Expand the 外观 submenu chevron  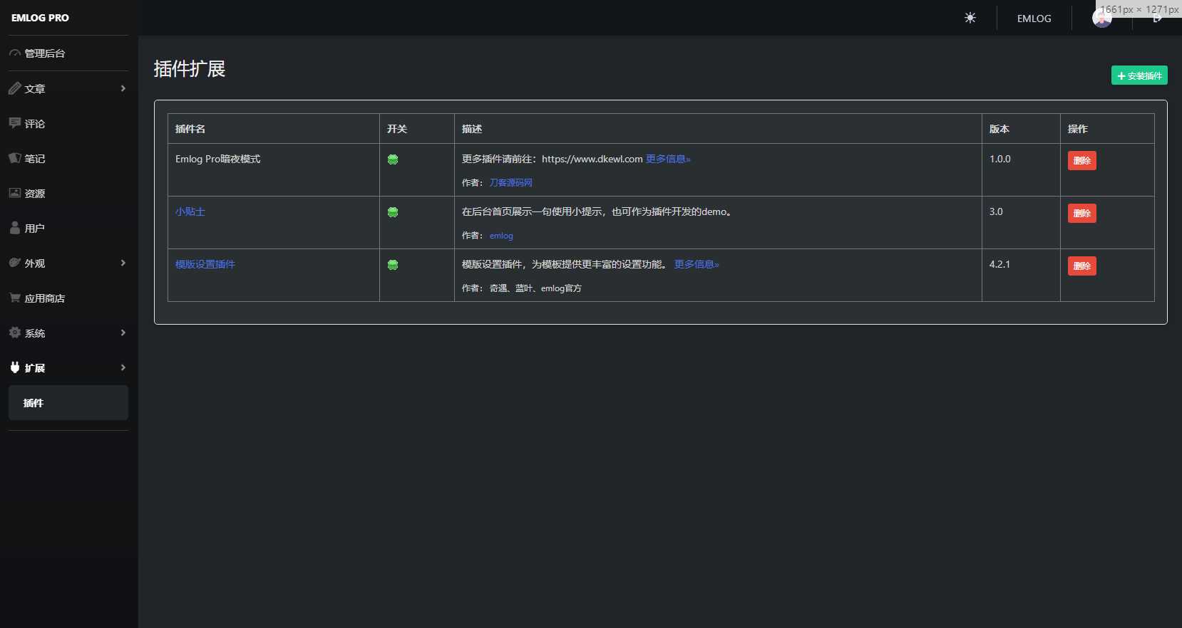(123, 263)
